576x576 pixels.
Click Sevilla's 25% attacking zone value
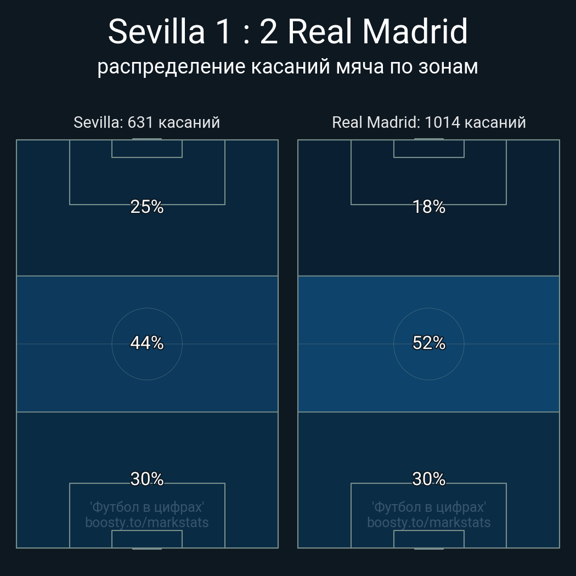pos(147,207)
